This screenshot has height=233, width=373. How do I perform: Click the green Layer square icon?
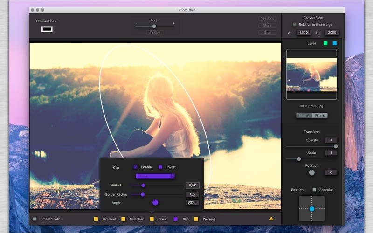tap(325, 43)
